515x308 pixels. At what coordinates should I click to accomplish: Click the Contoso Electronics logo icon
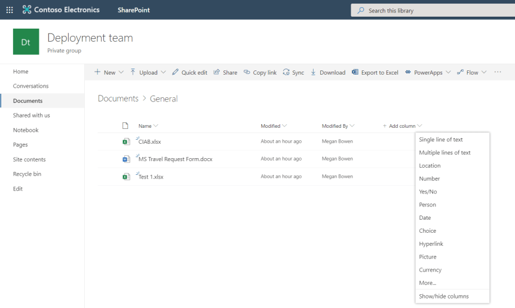tap(27, 10)
